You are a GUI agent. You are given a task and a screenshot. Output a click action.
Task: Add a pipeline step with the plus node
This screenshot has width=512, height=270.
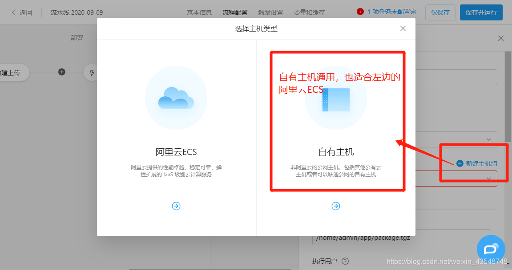62,72
